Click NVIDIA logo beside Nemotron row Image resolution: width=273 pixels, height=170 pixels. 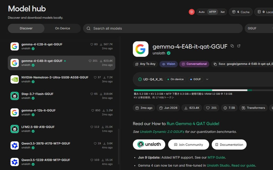(x=15, y=80)
